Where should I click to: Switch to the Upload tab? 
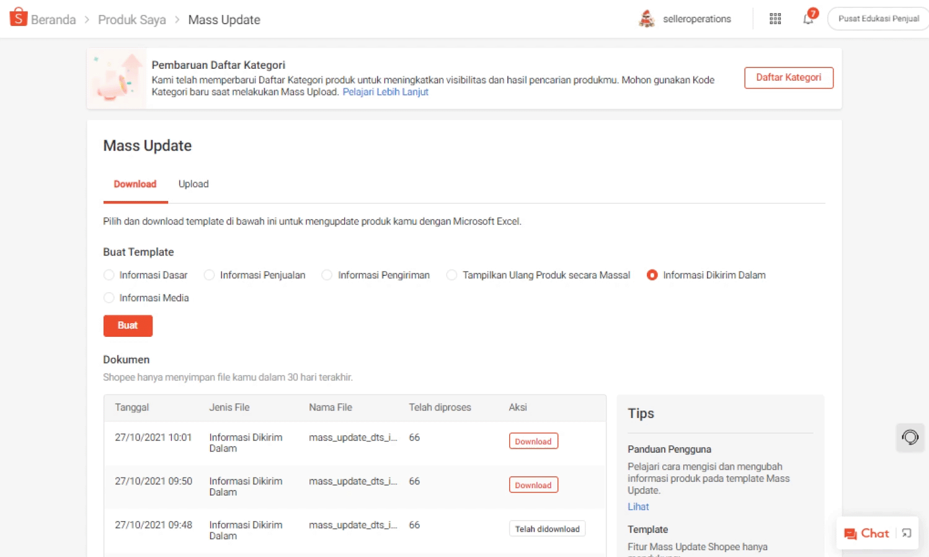coord(193,184)
